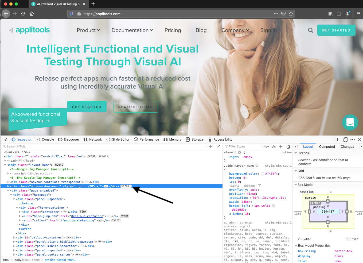Open tracking protection shield info
Viewport: 363px width, 263px height.
[71, 14]
